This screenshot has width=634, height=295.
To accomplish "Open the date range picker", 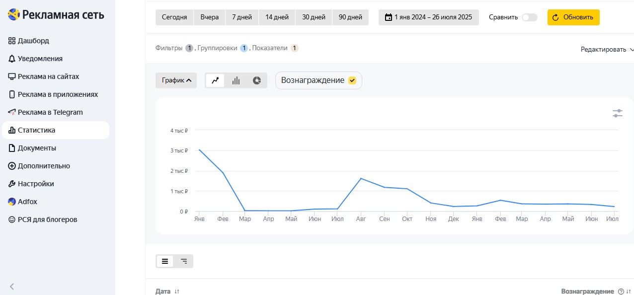I will [428, 17].
